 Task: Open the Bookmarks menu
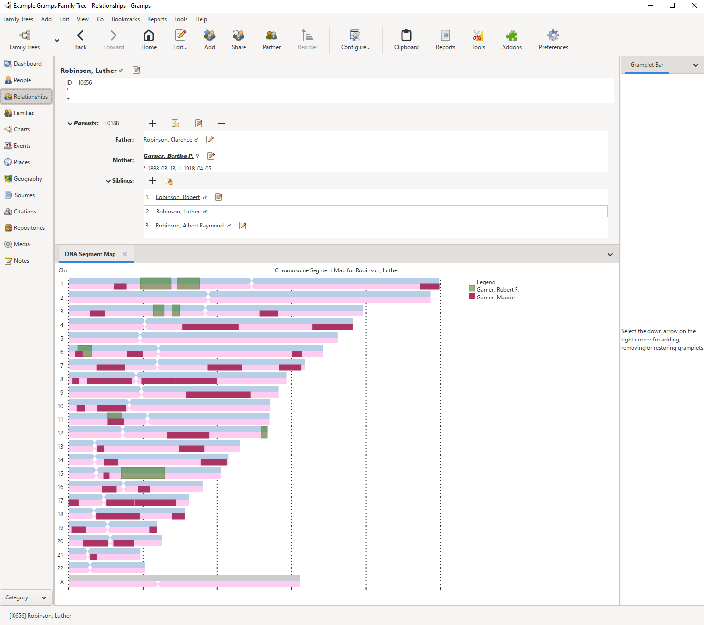point(126,19)
